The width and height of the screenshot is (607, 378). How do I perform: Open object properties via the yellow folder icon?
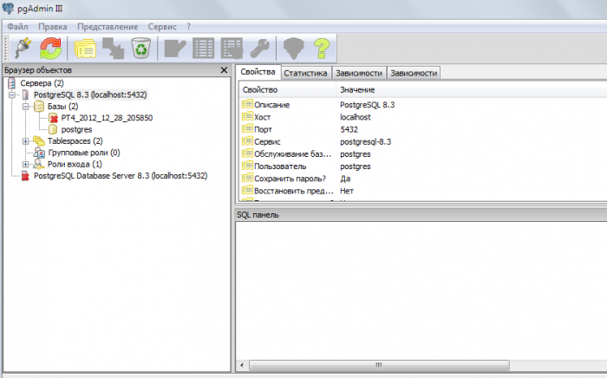[85, 49]
